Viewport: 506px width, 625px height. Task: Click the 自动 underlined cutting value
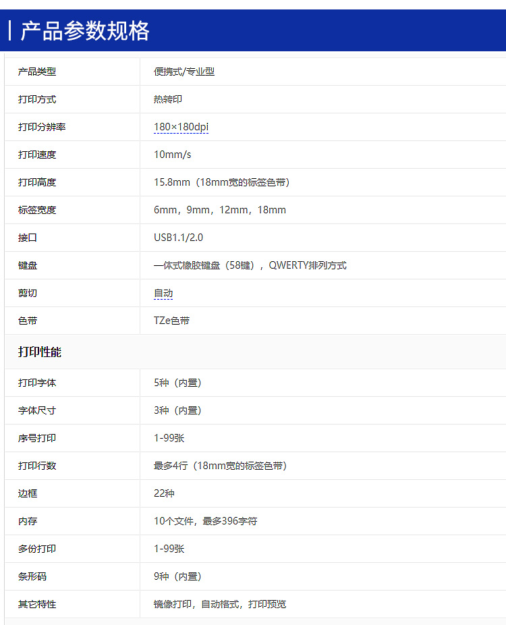pyautogui.click(x=163, y=293)
